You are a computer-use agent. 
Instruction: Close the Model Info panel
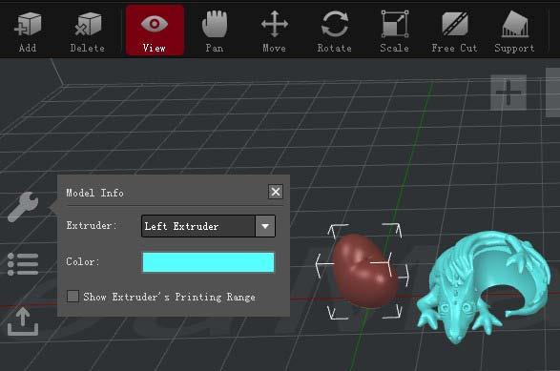click(x=276, y=192)
